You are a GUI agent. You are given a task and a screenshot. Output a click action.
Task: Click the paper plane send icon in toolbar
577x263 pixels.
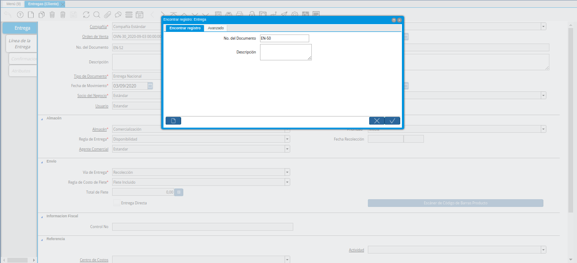tap(284, 15)
